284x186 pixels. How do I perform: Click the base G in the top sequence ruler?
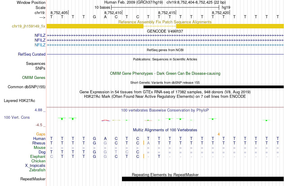click(x=94, y=17)
